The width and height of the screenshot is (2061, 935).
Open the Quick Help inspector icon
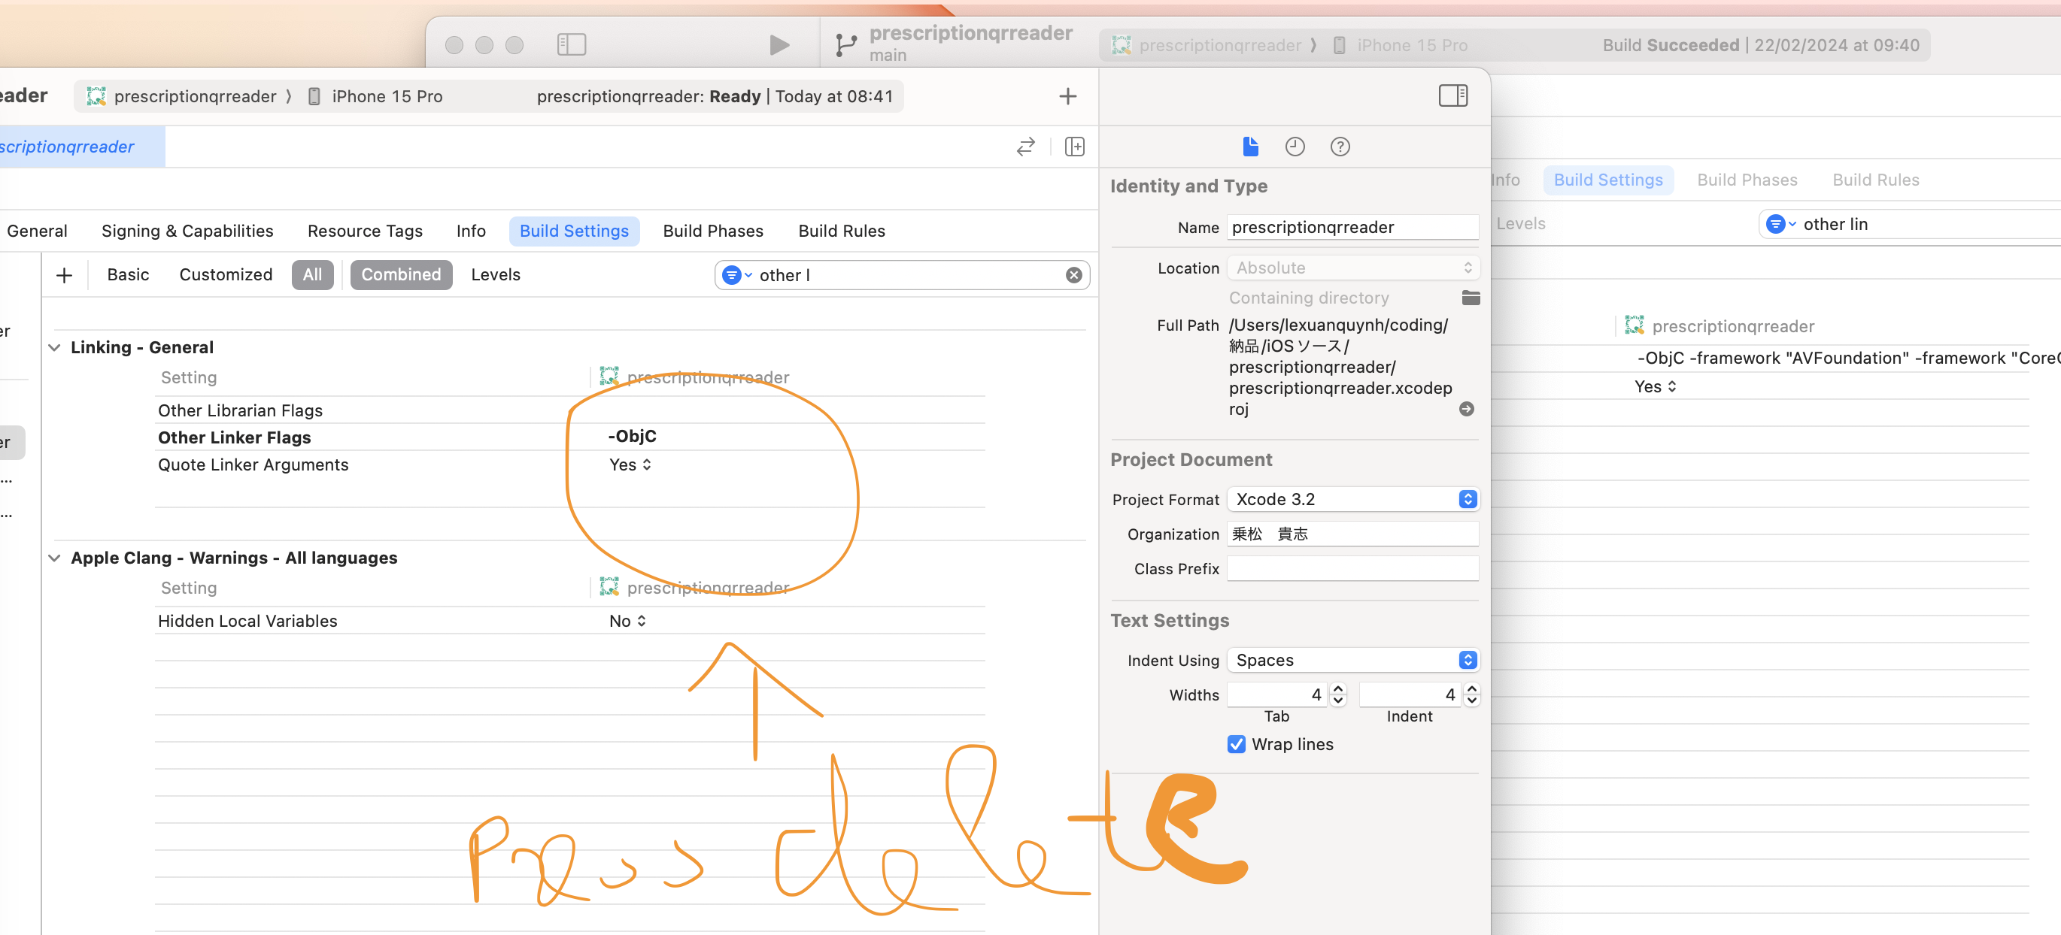coord(1340,147)
